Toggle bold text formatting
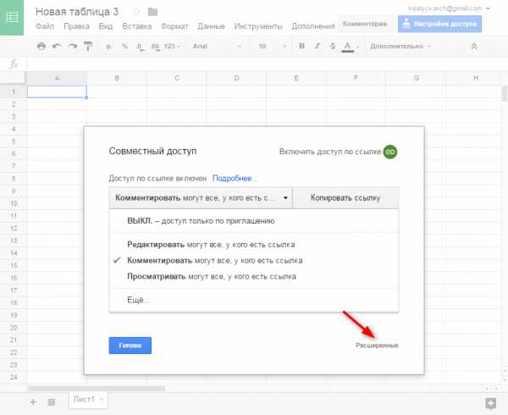The width and height of the screenshot is (508, 415). click(x=301, y=46)
